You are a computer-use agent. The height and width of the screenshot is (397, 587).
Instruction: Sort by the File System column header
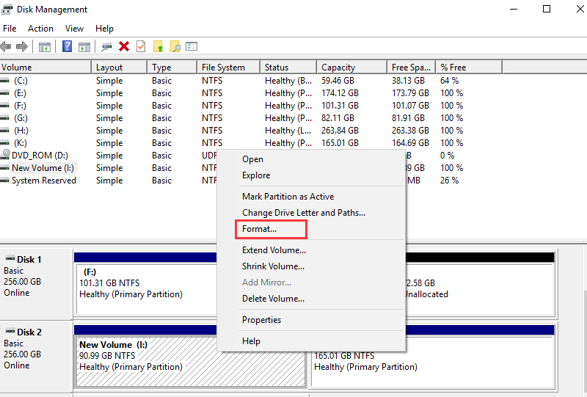(x=228, y=68)
